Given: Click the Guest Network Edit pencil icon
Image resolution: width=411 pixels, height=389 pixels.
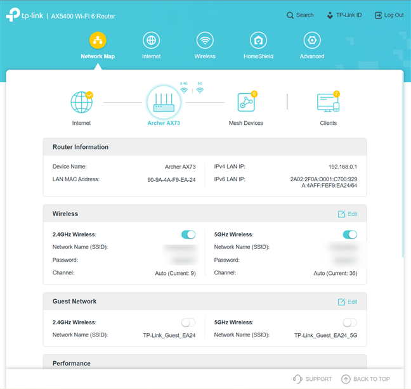Looking at the screenshot, I should [x=341, y=302].
